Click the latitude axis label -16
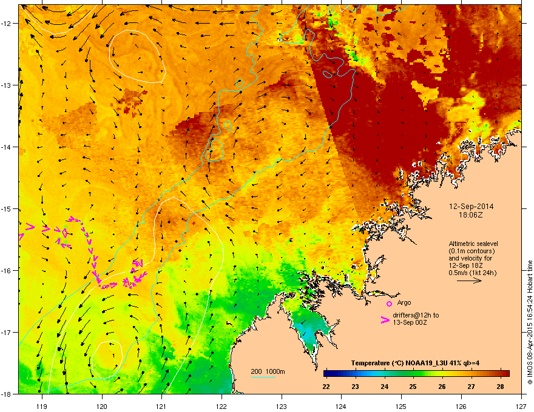 6,271
